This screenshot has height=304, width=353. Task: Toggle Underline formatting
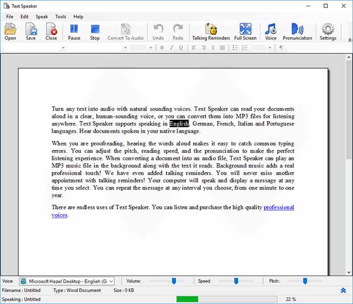pyautogui.click(x=181, y=48)
